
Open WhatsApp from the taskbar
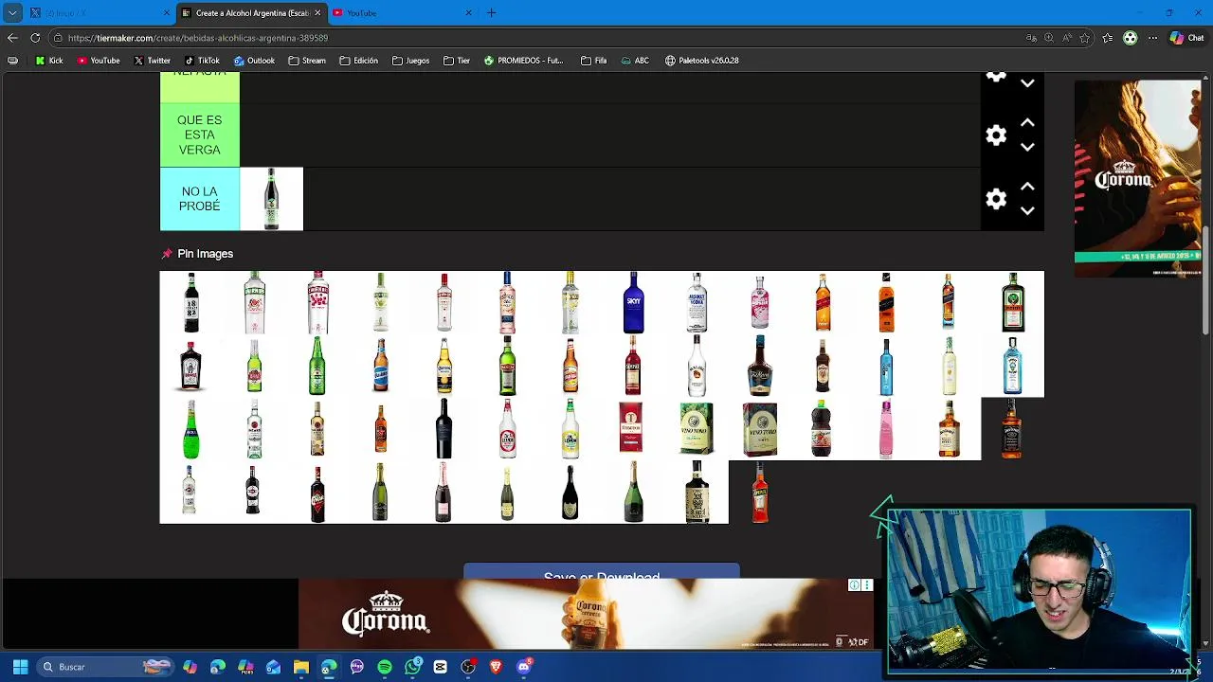(412, 667)
